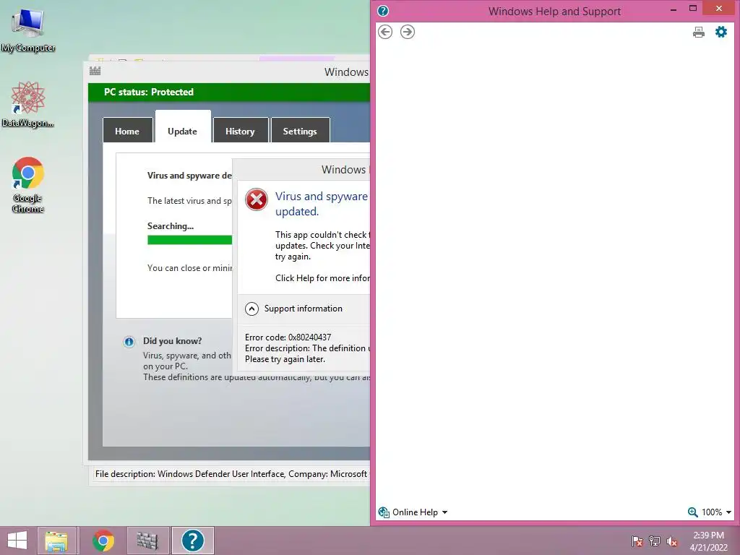This screenshot has height=555, width=740.
Task: Click the File description tooltip text
Action: pyautogui.click(x=231, y=474)
